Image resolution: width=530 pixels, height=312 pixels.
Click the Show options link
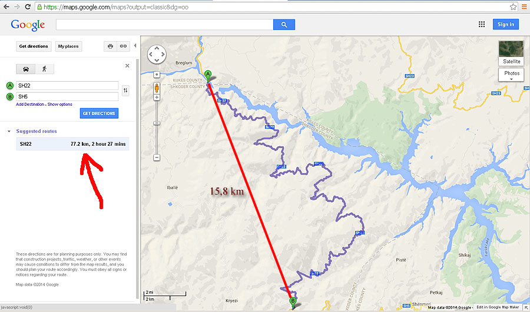point(60,105)
